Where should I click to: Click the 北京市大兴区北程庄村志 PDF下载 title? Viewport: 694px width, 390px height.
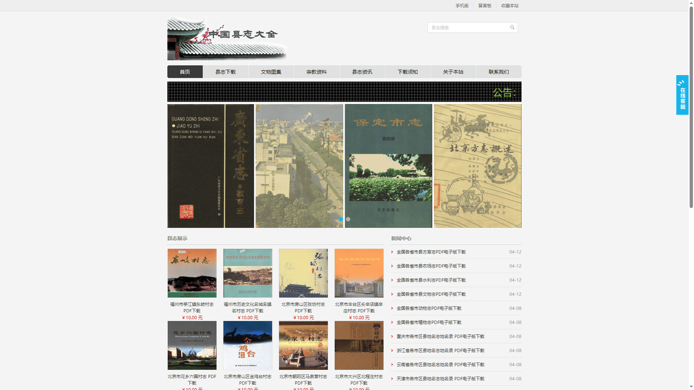(359, 380)
